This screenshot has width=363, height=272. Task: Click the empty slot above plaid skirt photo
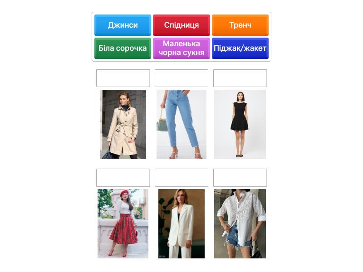(123, 178)
